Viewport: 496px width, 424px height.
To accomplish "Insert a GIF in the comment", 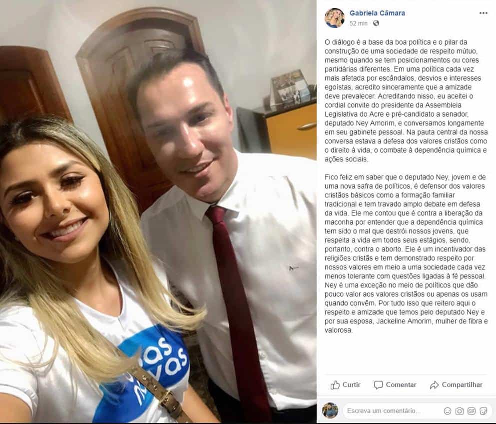I will click(472, 411).
